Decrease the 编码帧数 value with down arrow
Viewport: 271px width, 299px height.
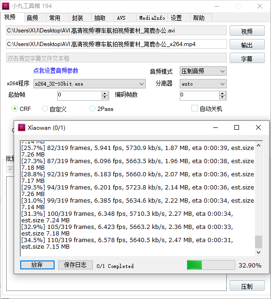(x=223, y=97)
